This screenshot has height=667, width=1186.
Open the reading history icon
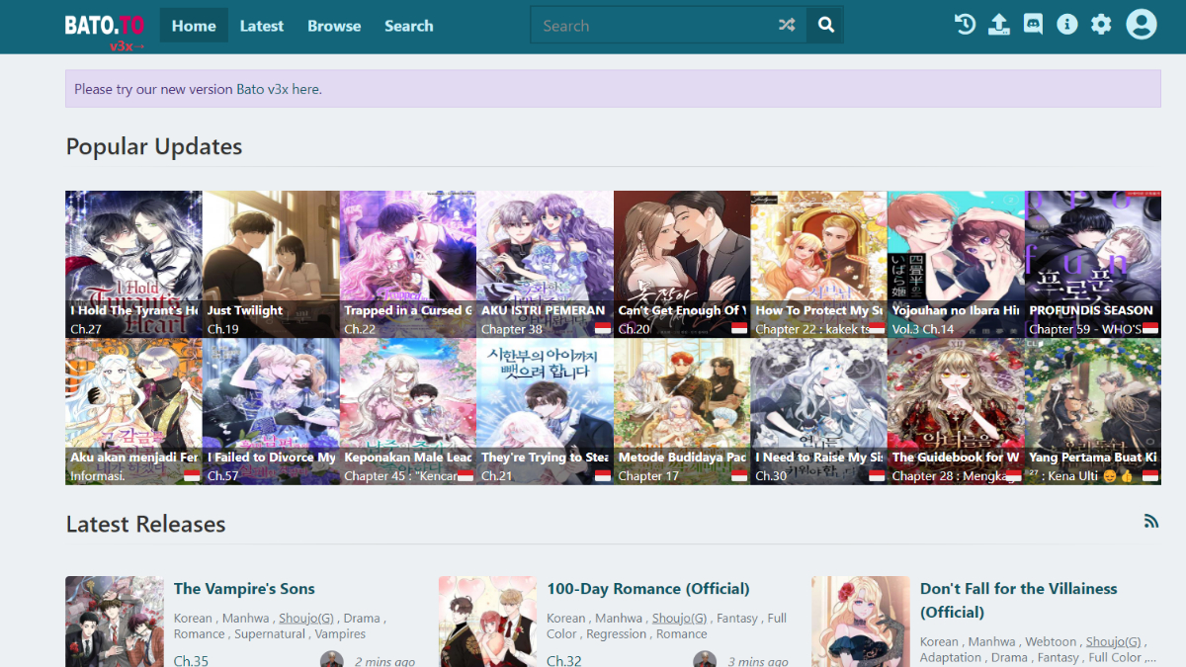pos(965,25)
